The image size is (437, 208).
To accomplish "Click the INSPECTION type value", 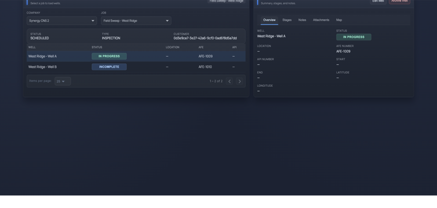I will click(111, 38).
